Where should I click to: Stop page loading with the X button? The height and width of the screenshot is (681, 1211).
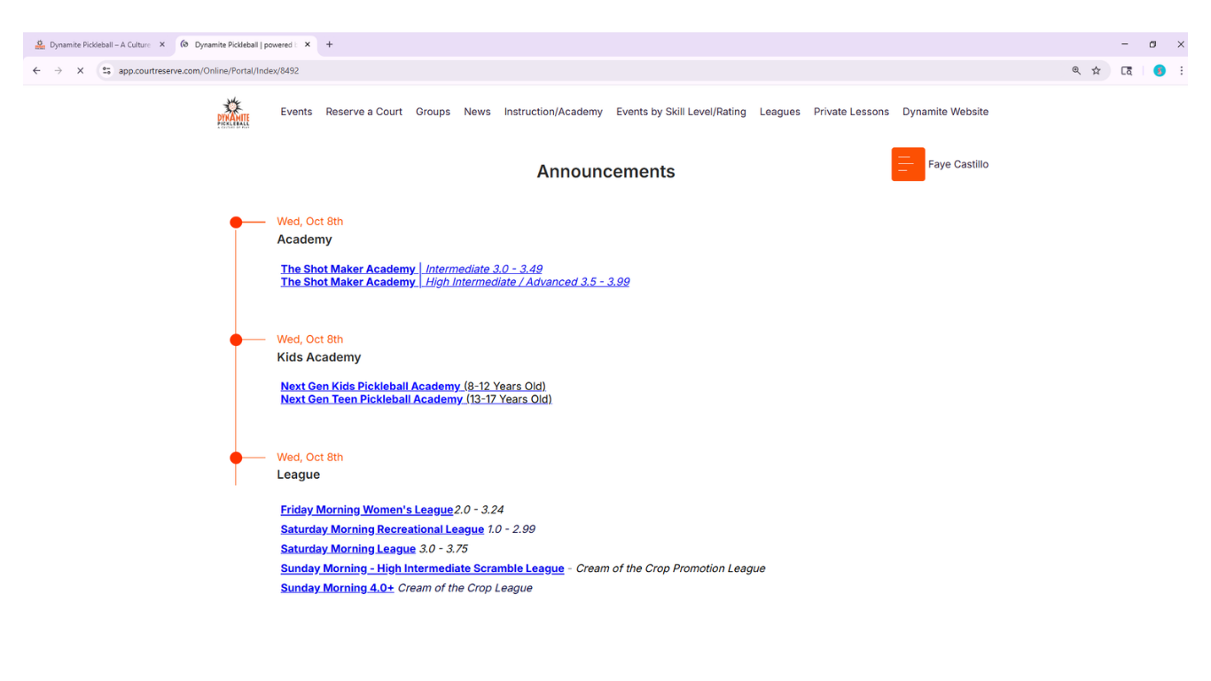click(80, 71)
